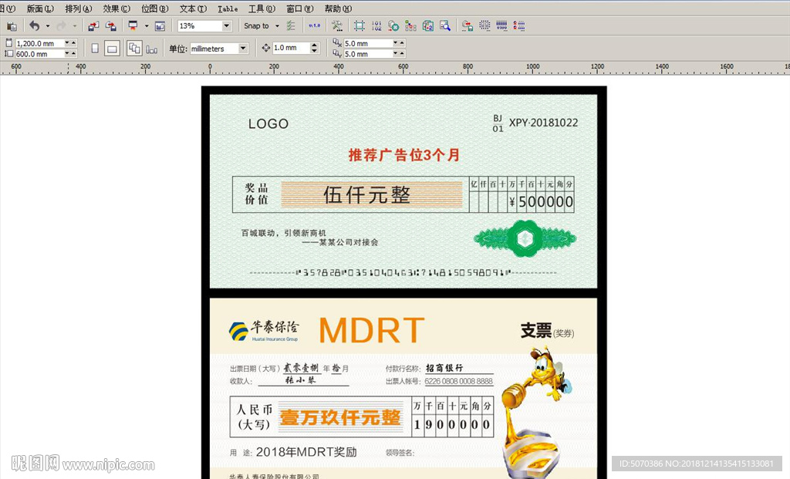Click the magnifier document icon in toolbar

click(445, 26)
